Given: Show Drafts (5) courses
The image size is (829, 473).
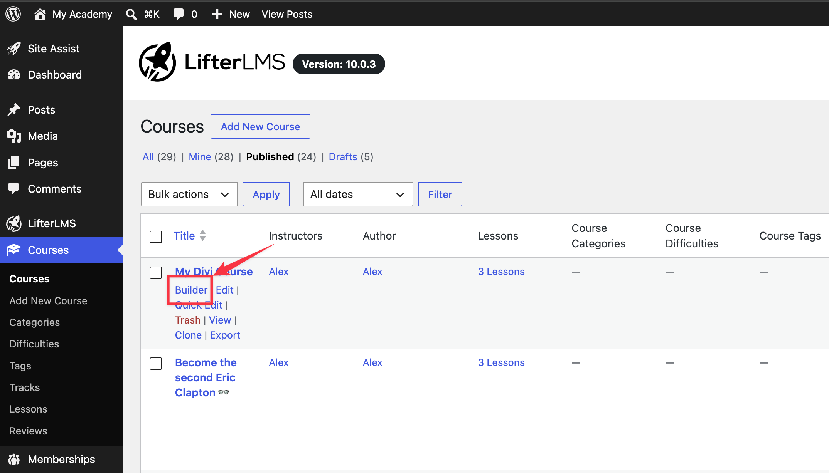Looking at the screenshot, I should [351, 157].
